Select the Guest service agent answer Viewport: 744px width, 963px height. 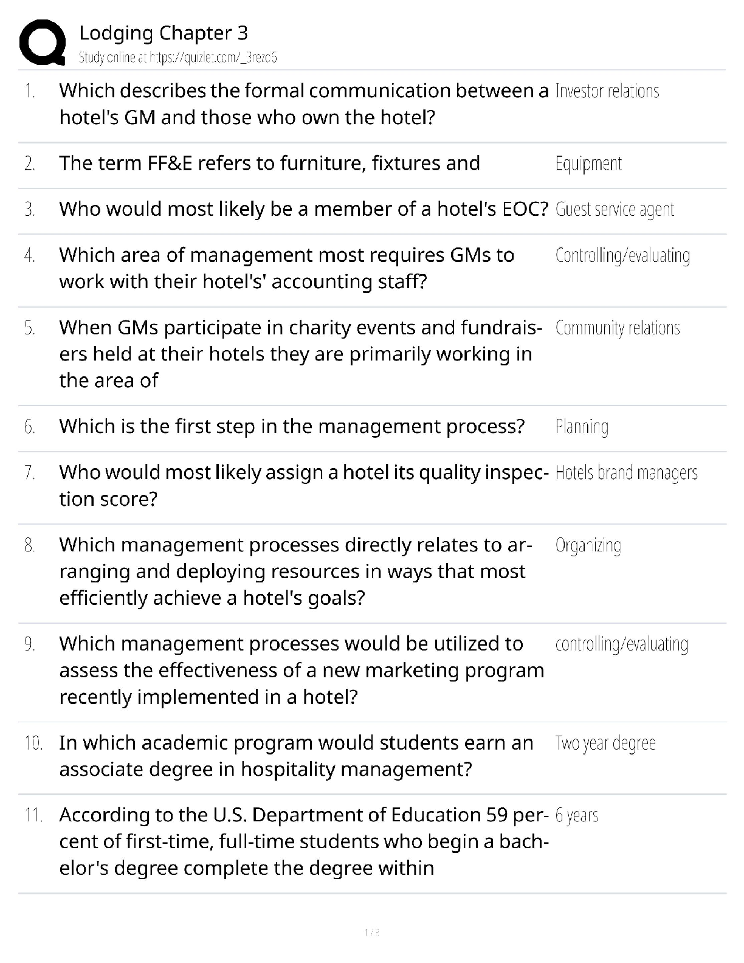pyautogui.click(x=615, y=210)
